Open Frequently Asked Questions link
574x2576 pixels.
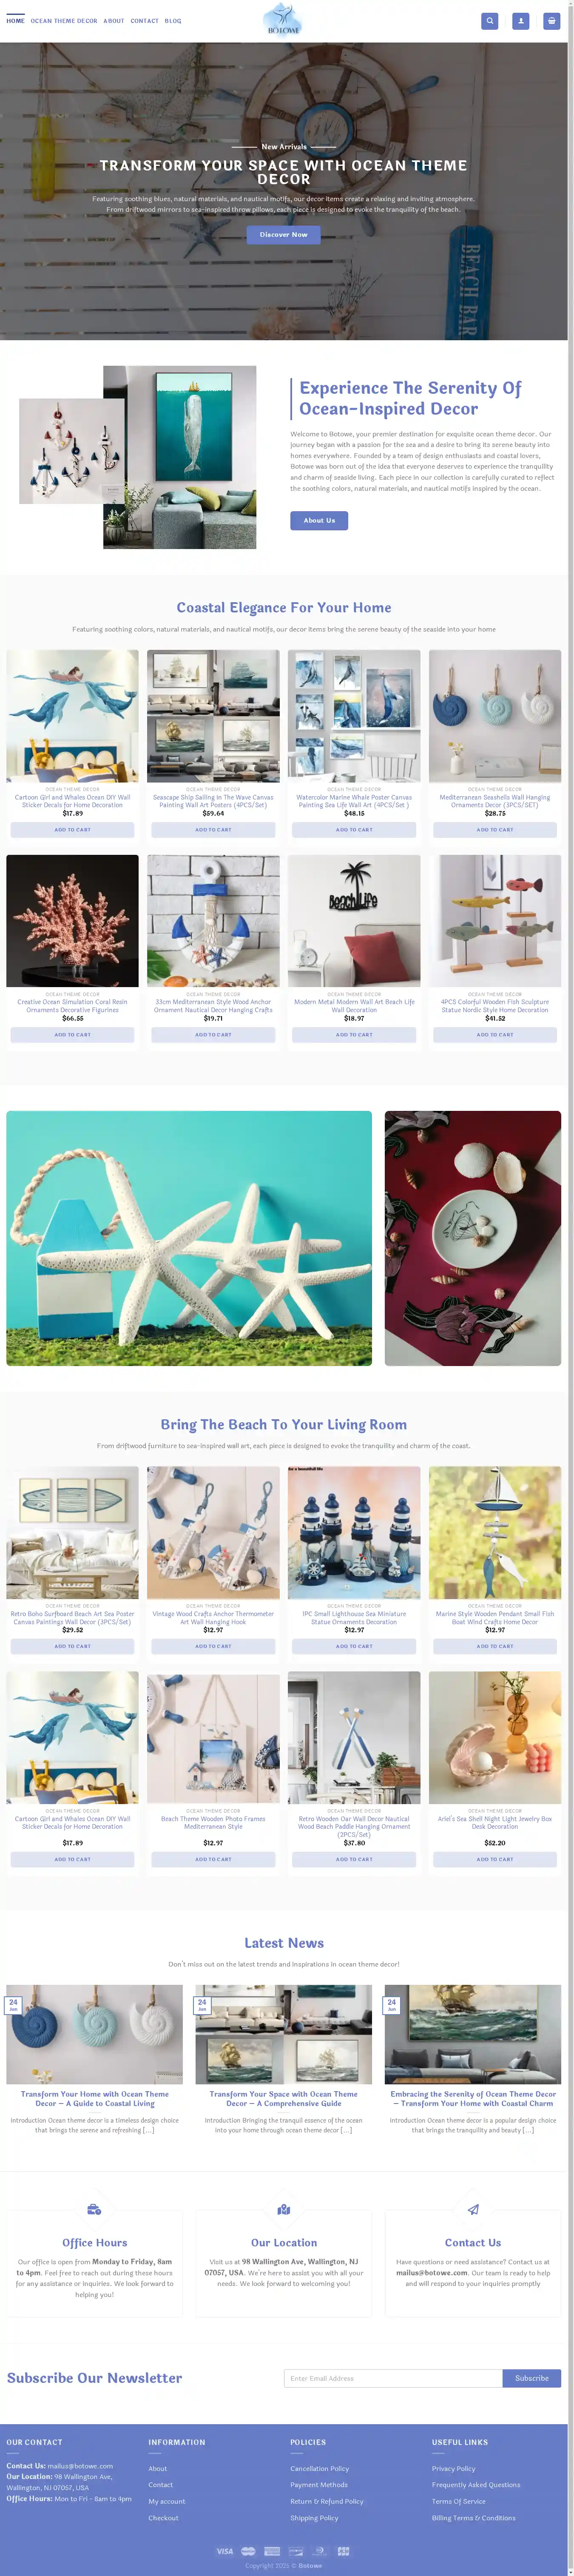(476, 2484)
